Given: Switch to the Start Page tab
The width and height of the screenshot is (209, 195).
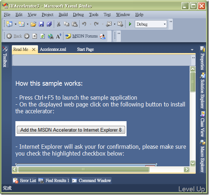Looking at the screenshot, I should [85, 49].
